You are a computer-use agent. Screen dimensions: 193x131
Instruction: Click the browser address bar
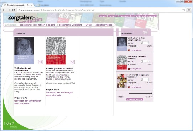(x=100, y=10)
